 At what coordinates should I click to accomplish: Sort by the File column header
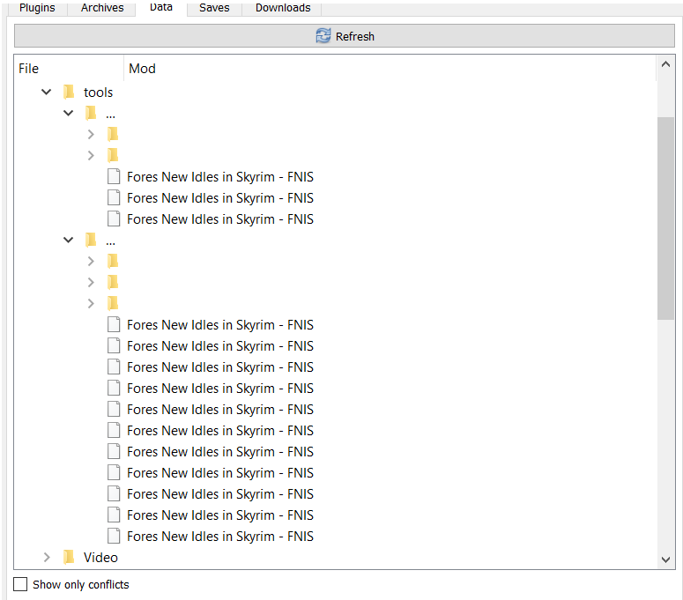[x=70, y=69]
